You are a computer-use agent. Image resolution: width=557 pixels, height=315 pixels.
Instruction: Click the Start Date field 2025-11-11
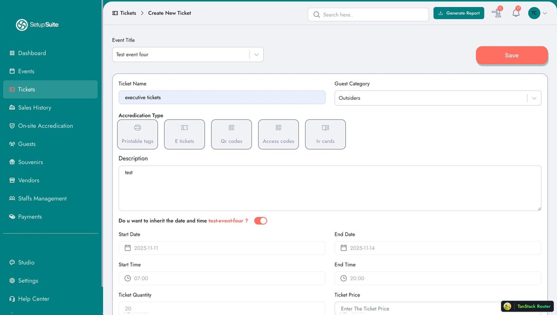coord(222,248)
